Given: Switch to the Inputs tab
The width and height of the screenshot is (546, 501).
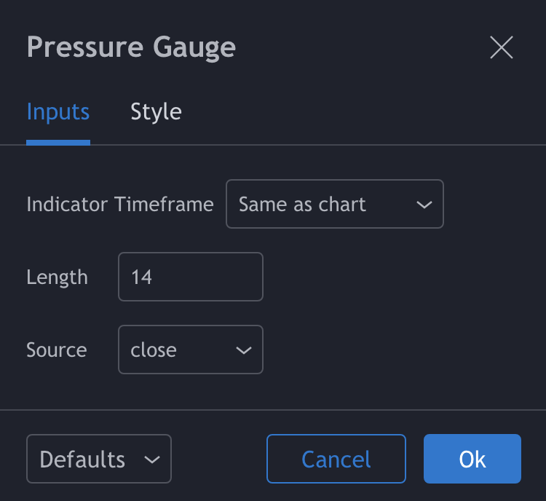Looking at the screenshot, I should 58,112.
